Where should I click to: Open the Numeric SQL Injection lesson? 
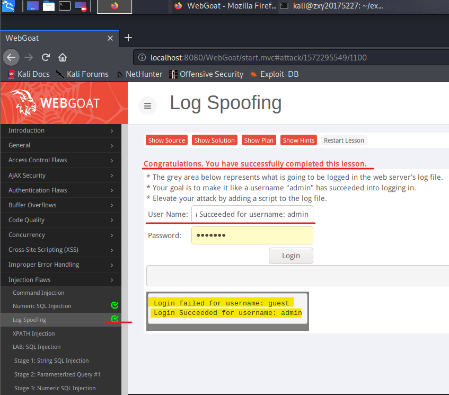[42, 306]
